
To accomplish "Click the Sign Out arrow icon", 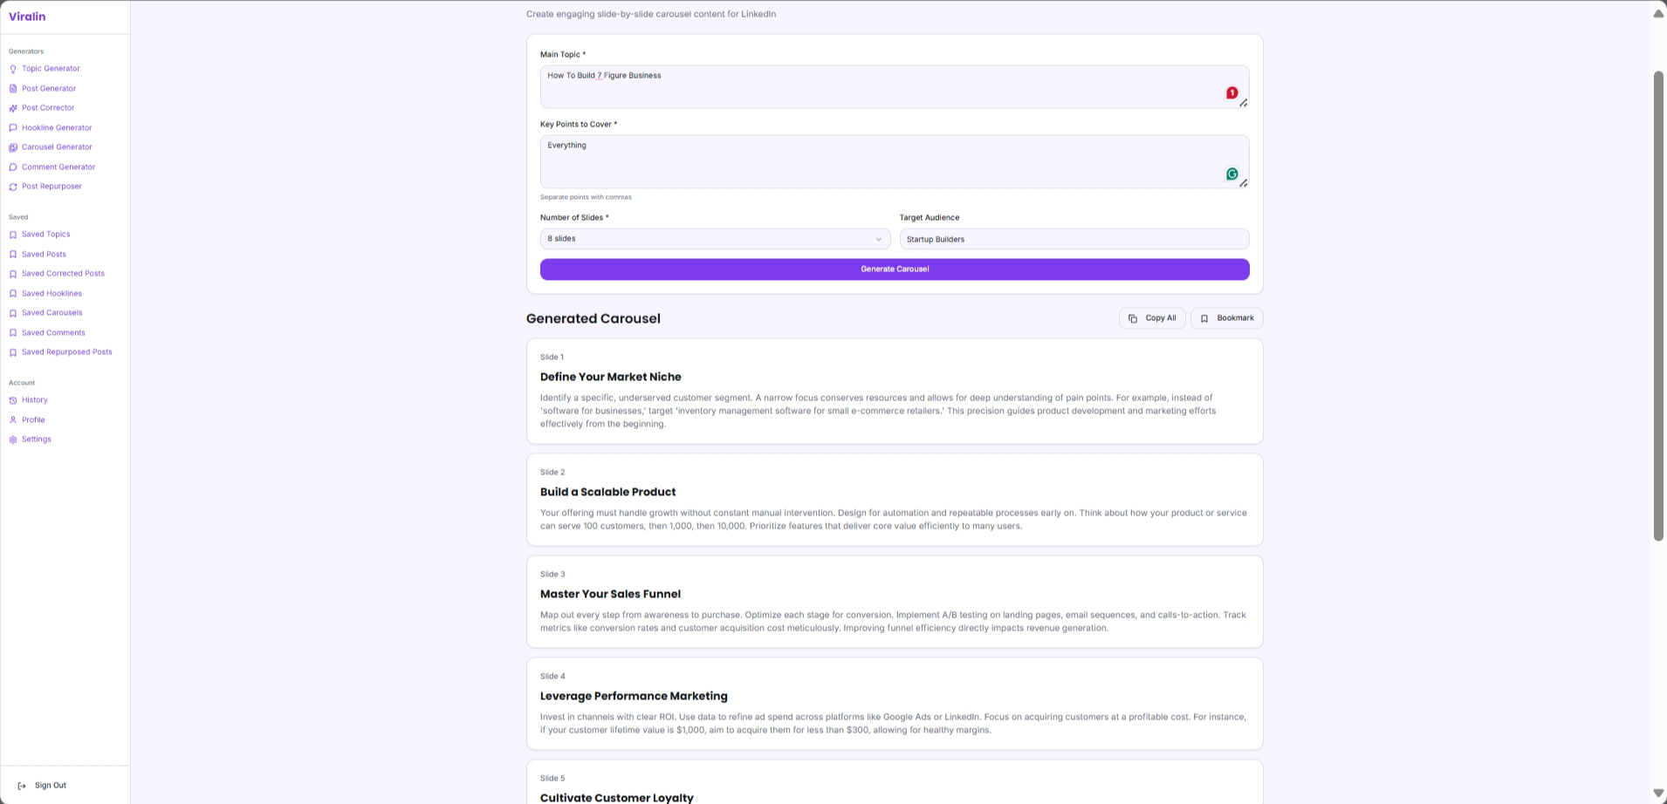I will [x=22, y=786].
